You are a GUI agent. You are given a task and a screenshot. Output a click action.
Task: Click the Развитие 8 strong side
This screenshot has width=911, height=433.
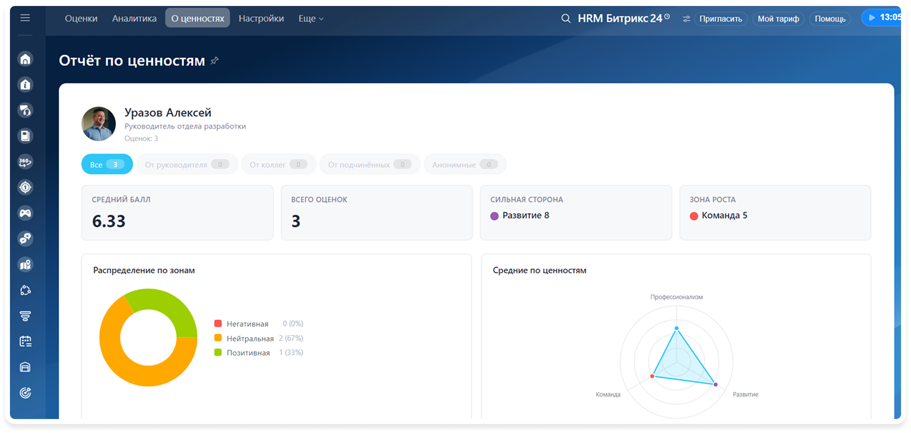(x=526, y=215)
